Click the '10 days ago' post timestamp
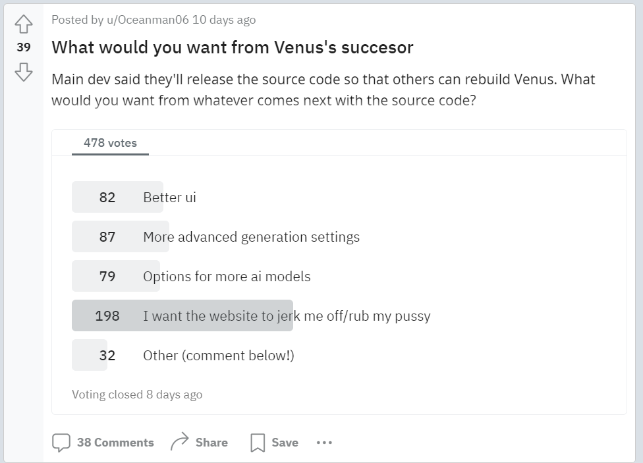 tap(224, 20)
